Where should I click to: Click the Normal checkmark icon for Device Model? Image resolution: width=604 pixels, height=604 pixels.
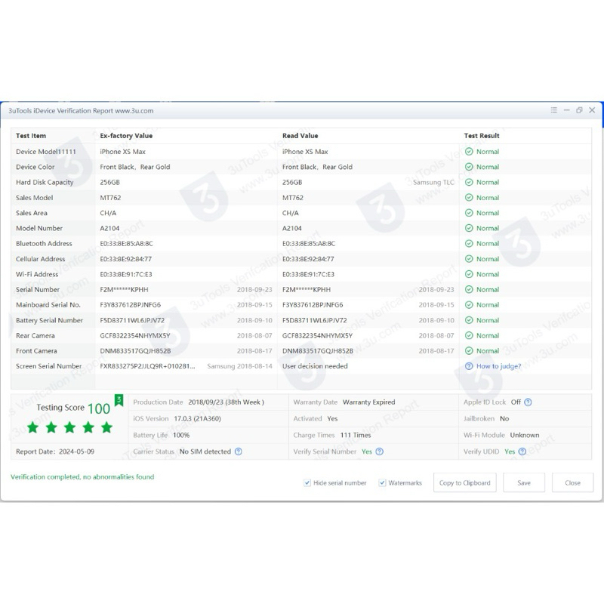[x=469, y=152]
